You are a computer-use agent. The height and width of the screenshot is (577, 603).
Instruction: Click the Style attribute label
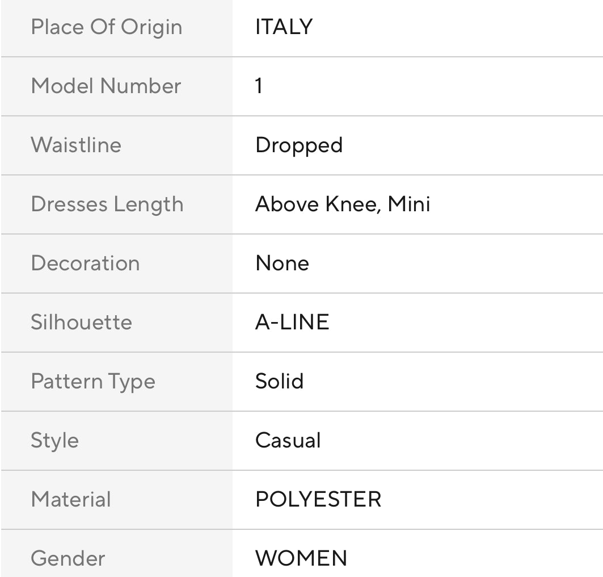[x=55, y=441]
